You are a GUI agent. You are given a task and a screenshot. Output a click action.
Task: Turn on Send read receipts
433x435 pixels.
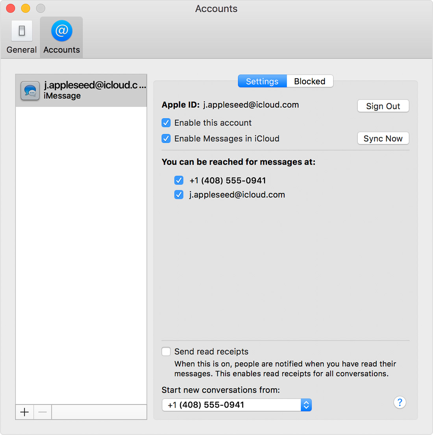pyautogui.click(x=166, y=352)
